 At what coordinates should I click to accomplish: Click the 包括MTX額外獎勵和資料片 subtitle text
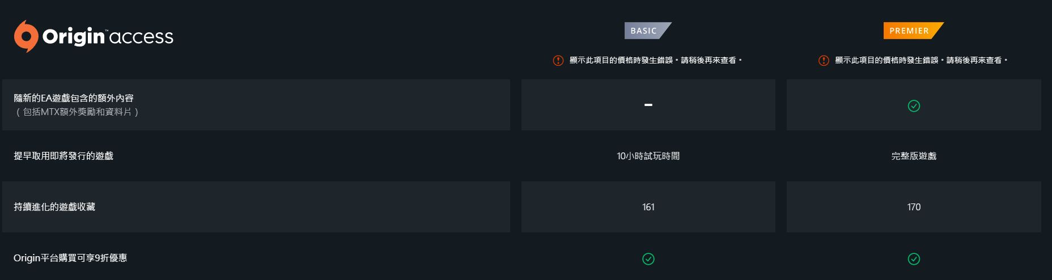click(x=77, y=112)
